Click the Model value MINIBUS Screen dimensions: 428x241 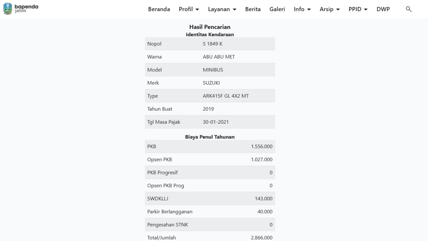[213, 70]
